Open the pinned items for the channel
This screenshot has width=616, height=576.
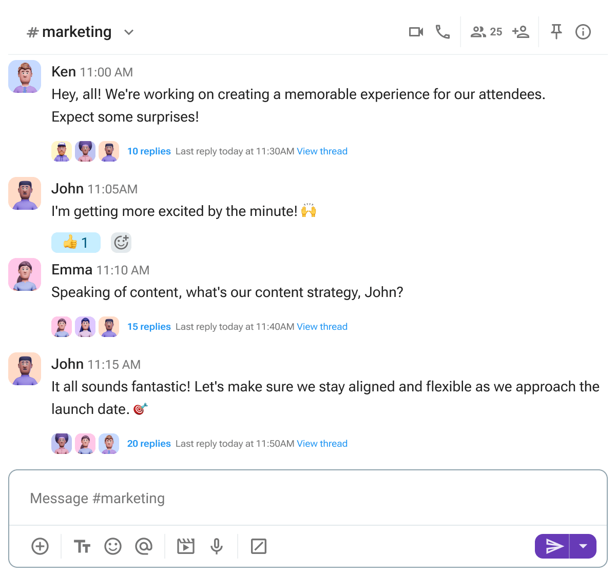click(556, 31)
